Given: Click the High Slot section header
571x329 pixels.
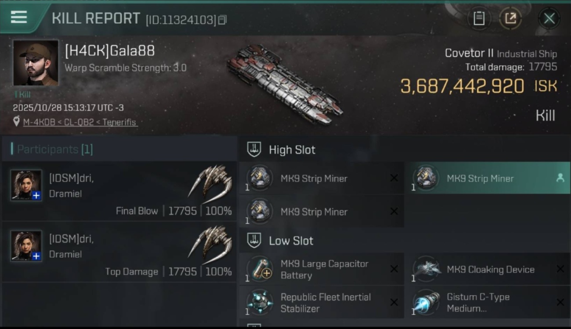Looking at the screenshot, I should click(x=292, y=150).
